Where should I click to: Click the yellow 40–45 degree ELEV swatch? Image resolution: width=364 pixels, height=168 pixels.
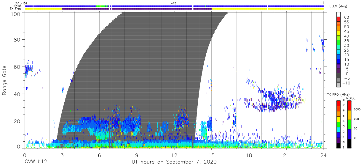(339, 33)
